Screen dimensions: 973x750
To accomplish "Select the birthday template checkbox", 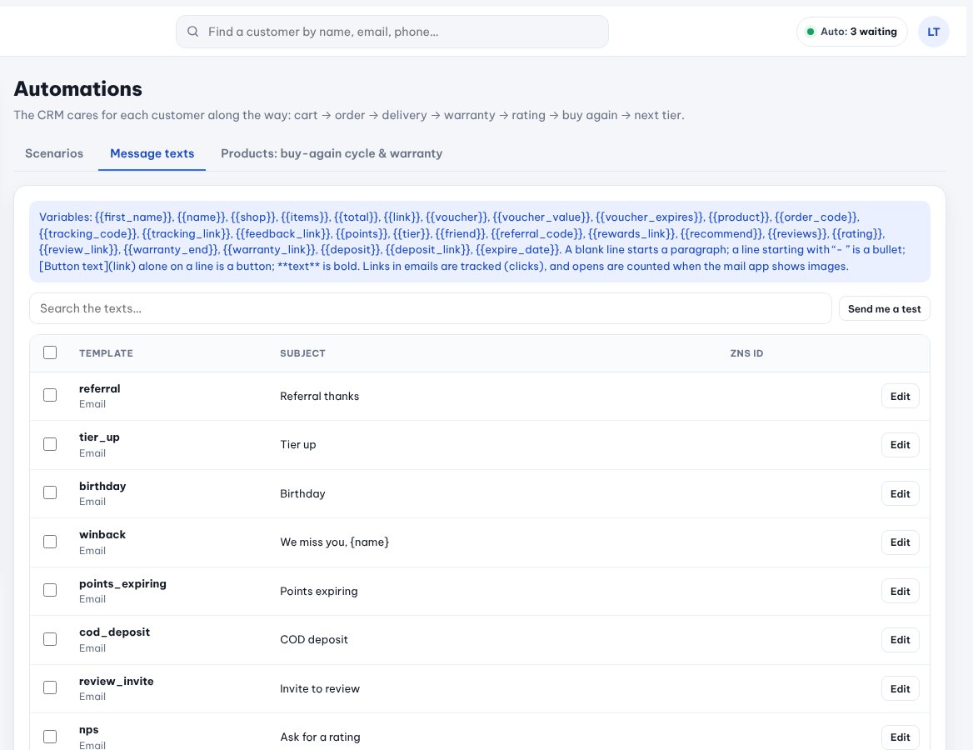I will (50, 492).
